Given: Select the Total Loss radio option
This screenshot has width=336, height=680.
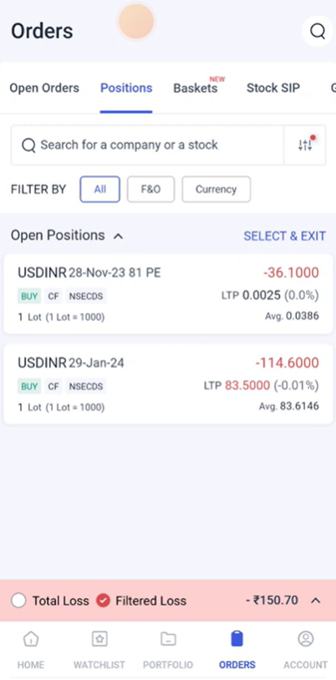Looking at the screenshot, I should pos(18,601).
